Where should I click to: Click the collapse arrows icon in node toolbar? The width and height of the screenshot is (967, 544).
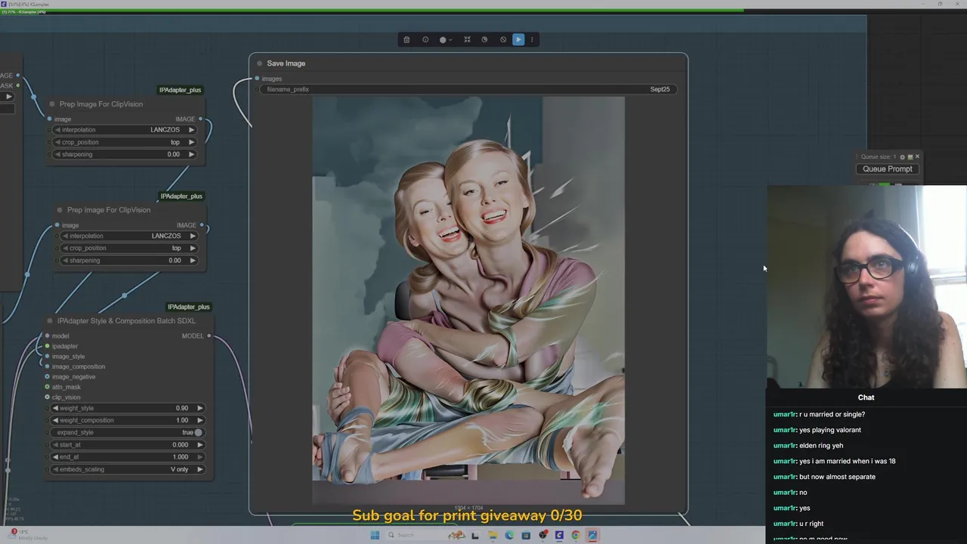coord(467,40)
